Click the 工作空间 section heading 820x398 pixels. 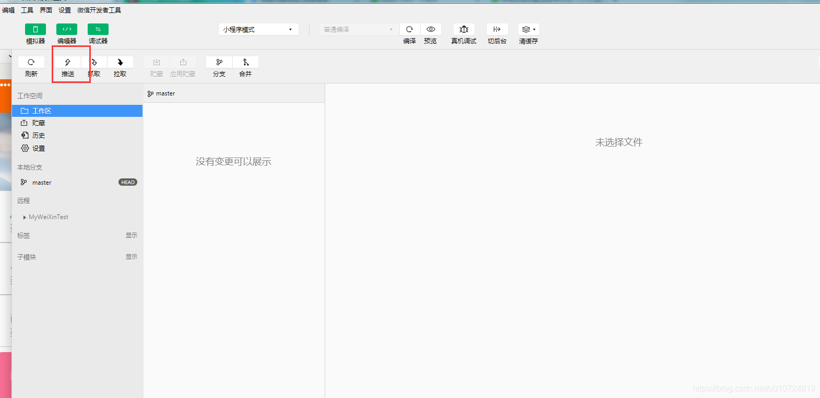coord(30,96)
